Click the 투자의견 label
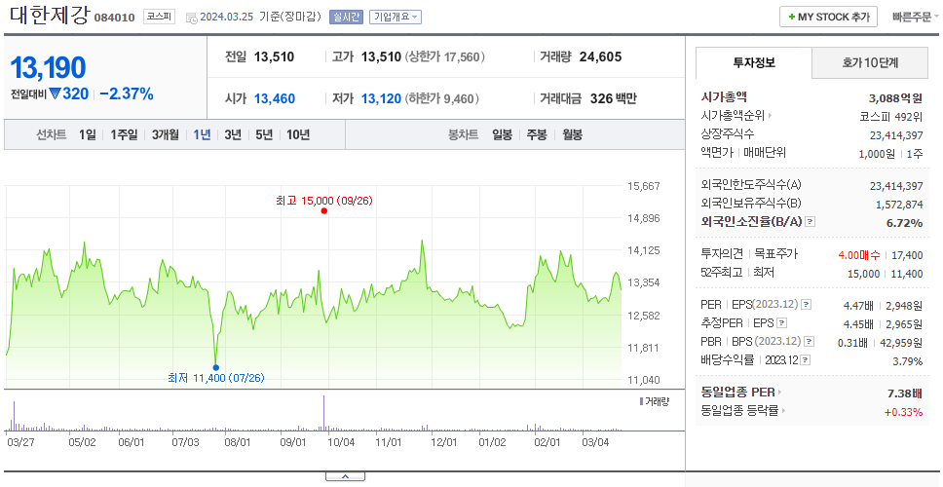 pos(722,254)
